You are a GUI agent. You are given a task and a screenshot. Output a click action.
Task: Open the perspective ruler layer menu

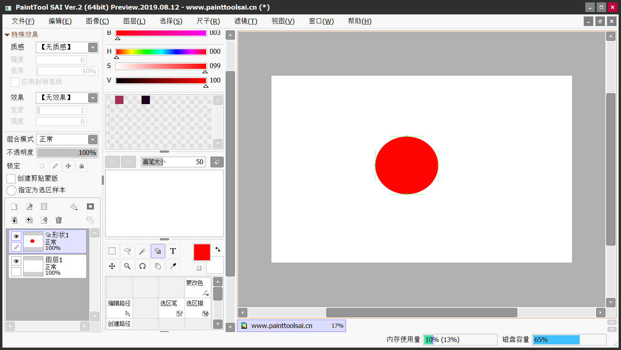point(74,207)
